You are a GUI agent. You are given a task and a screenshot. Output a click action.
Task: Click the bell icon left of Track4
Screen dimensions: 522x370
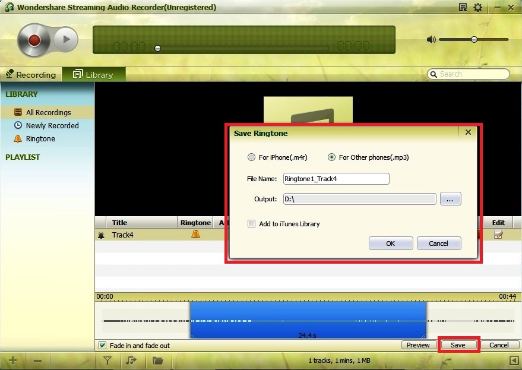click(101, 235)
